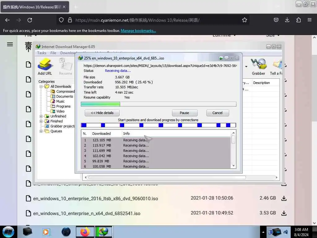Click the Manage bookmarks link

138,31
